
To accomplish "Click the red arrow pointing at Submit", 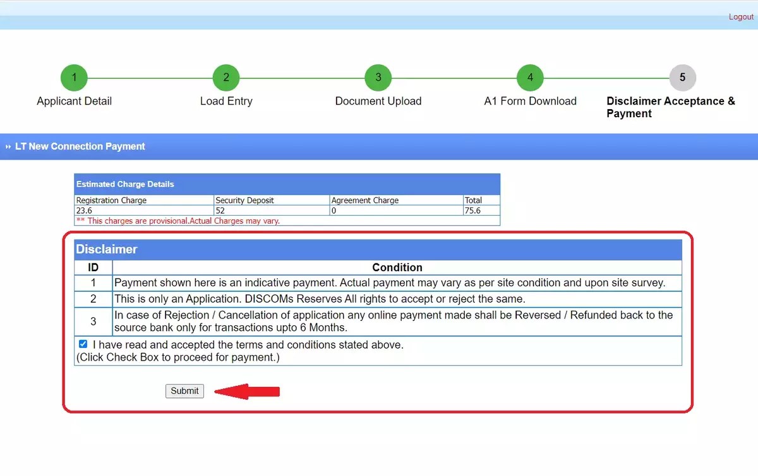I will tap(246, 391).
